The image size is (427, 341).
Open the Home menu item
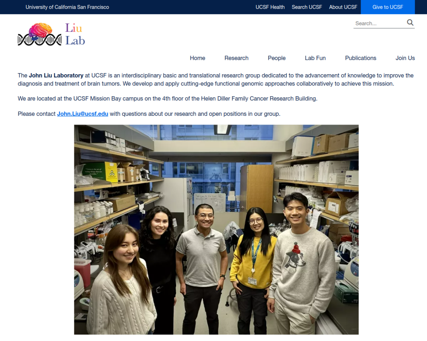pyautogui.click(x=197, y=58)
